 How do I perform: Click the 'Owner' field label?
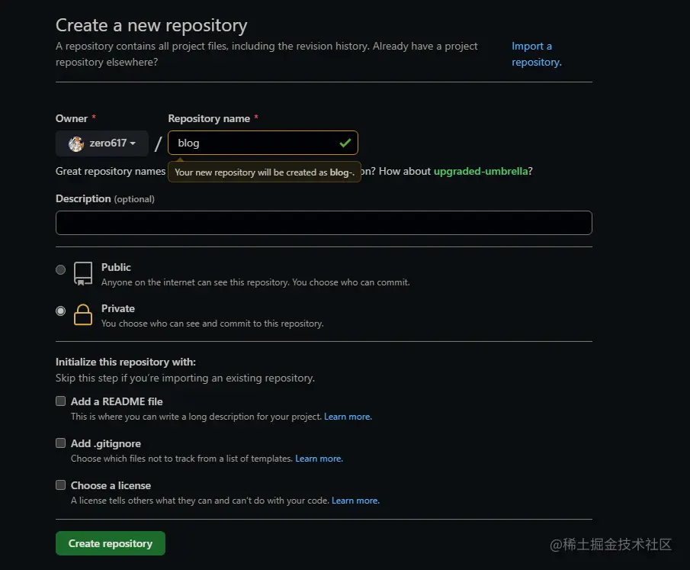72,118
